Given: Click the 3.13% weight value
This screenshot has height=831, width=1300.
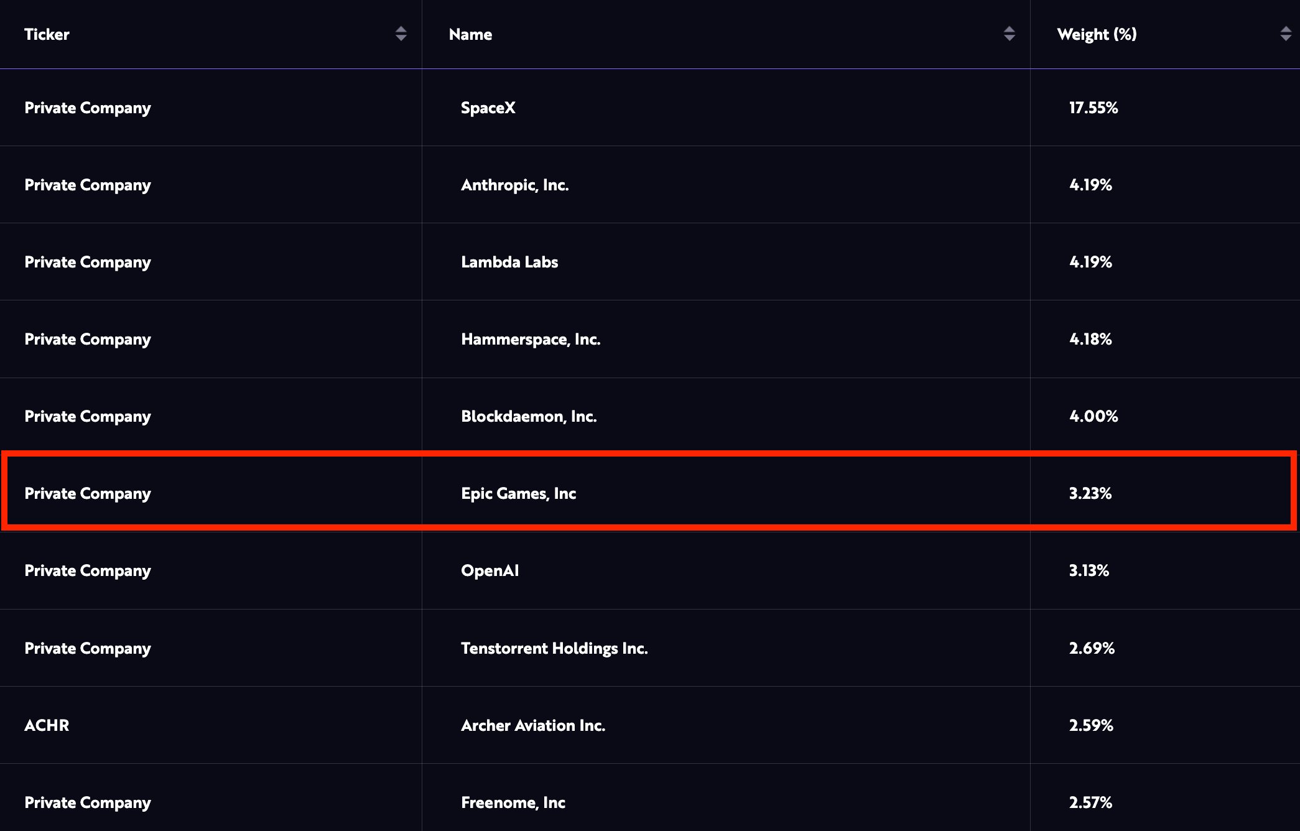Looking at the screenshot, I should 1089,570.
